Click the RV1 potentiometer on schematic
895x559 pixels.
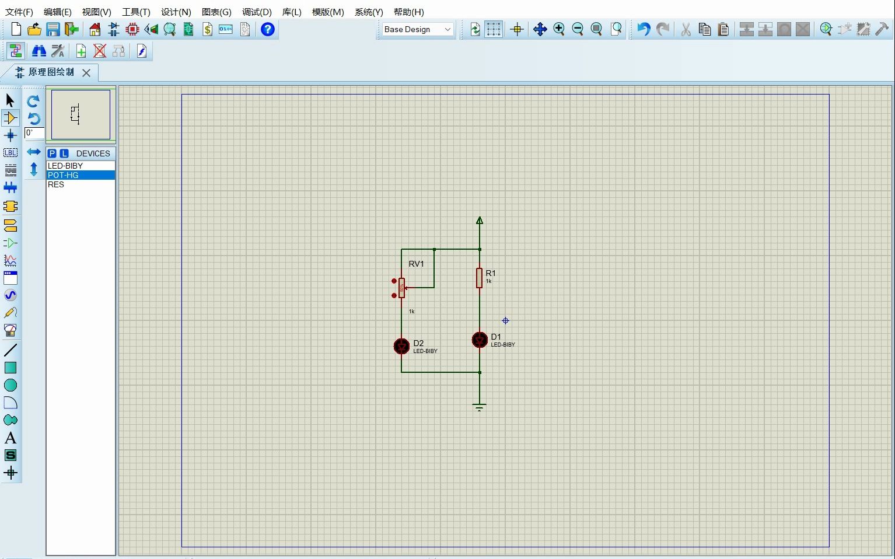pos(401,288)
